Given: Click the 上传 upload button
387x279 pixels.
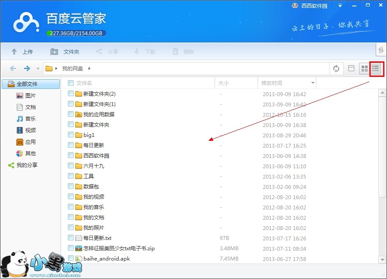Looking at the screenshot, I should pyautogui.click(x=22, y=52).
